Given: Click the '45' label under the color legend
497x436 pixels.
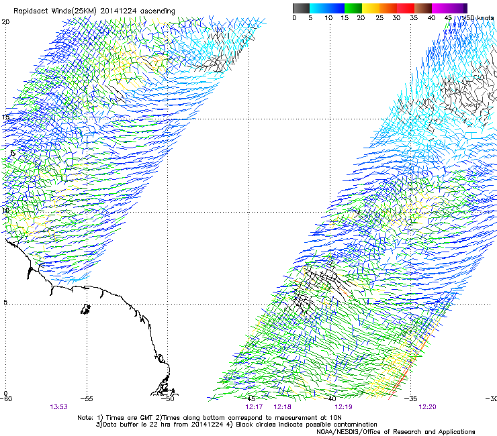Looking at the screenshot, I should 448,17.
